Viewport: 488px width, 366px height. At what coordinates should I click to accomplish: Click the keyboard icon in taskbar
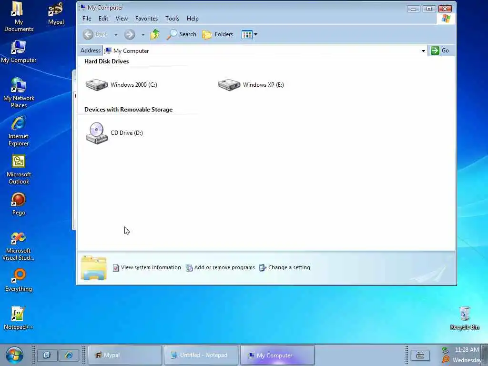(x=420, y=355)
